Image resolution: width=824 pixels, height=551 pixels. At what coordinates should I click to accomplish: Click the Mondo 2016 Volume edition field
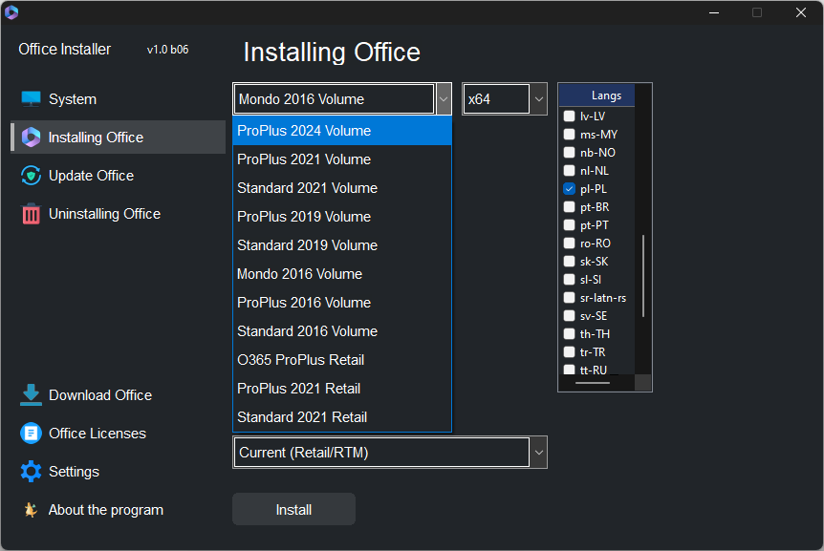click(x=335, y=98)
